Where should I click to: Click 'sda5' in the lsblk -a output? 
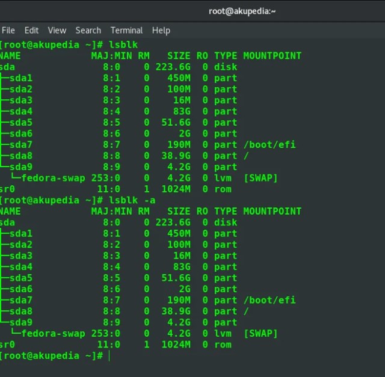point(21,278)
